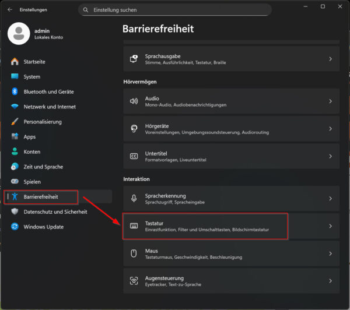Click the back arrow in Einstellungen header
350x310 pixels.
tap(10, 10)
